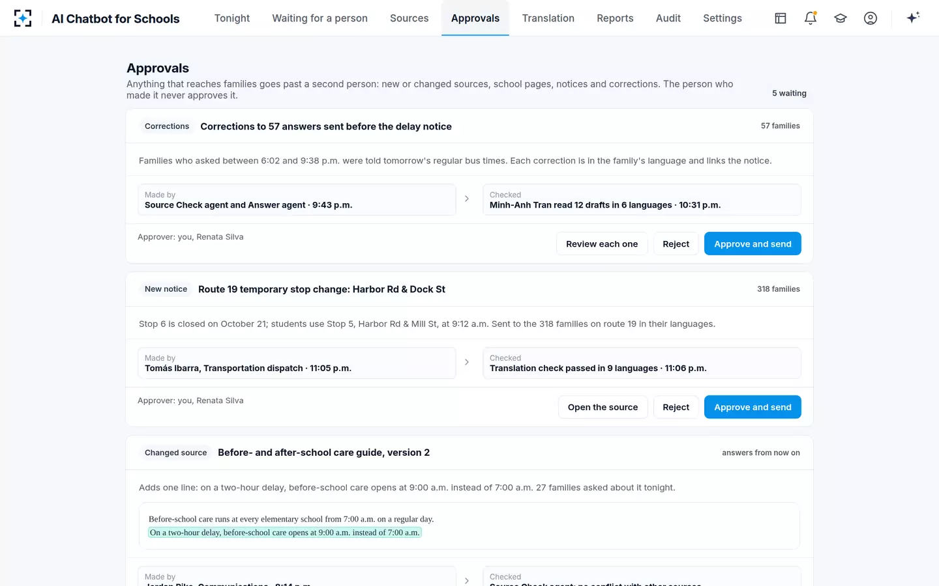Approve and send Route 19 notice
This screenshot has width=939, height=586.
(753, 407)
